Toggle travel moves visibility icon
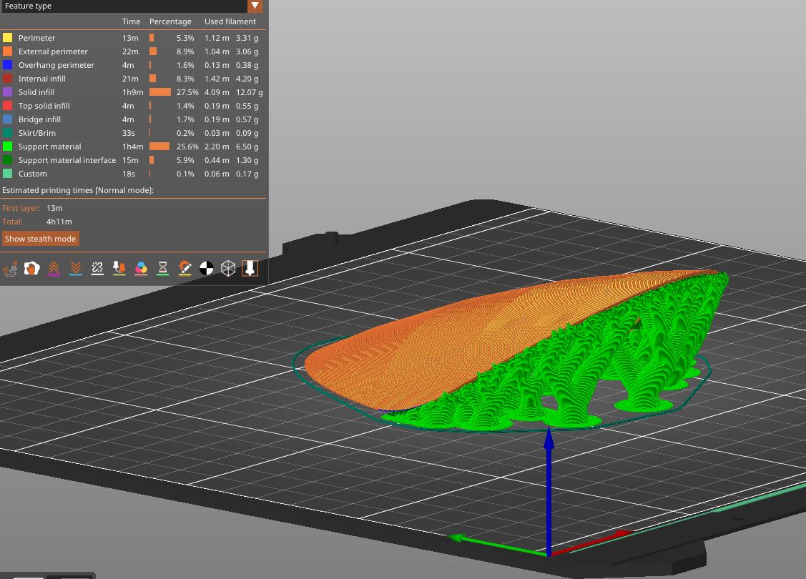This screenshot has height=579, width=806. (x=10, y=268)
